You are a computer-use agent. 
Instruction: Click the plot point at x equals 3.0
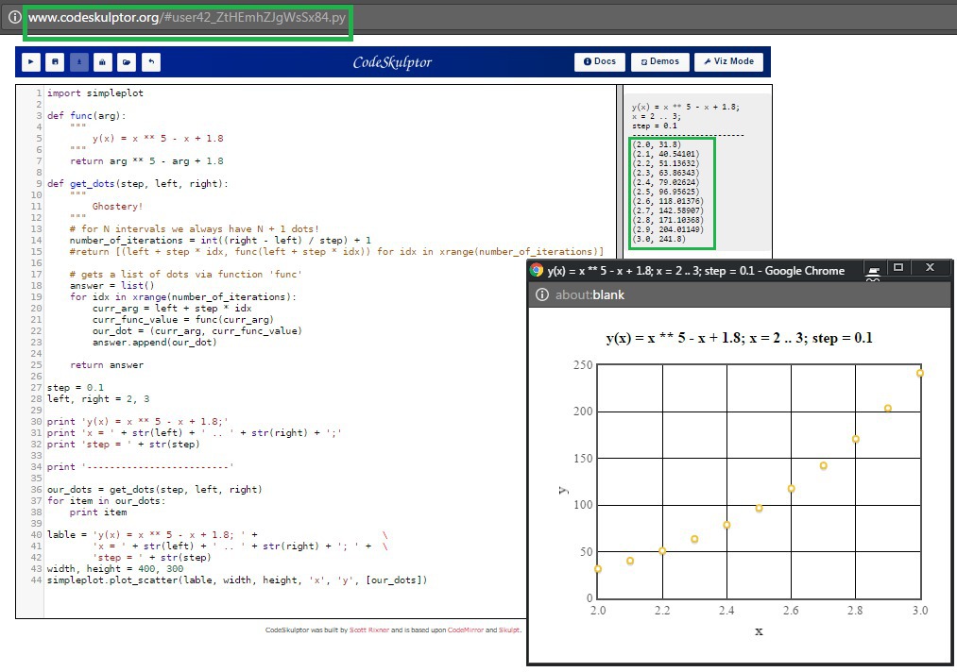point(920,373)
